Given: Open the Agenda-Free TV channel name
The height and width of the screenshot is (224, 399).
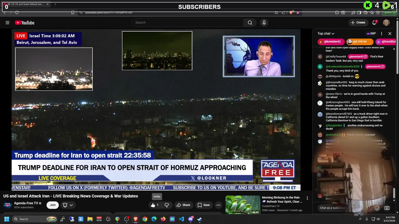Looking at the screenshot, I should (x=26, y=203).
